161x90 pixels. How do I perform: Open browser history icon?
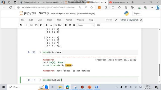click(132, 7)
